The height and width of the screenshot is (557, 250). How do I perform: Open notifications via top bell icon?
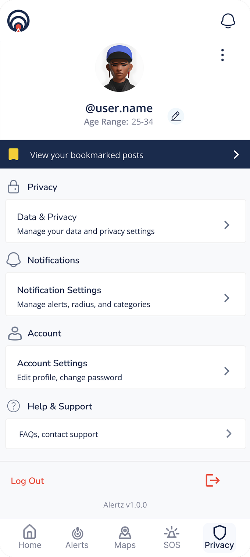tap(228, 21)
